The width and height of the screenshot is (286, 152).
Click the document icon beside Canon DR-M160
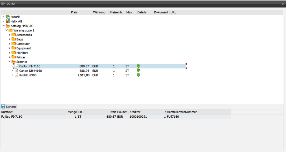pos(17,71)
